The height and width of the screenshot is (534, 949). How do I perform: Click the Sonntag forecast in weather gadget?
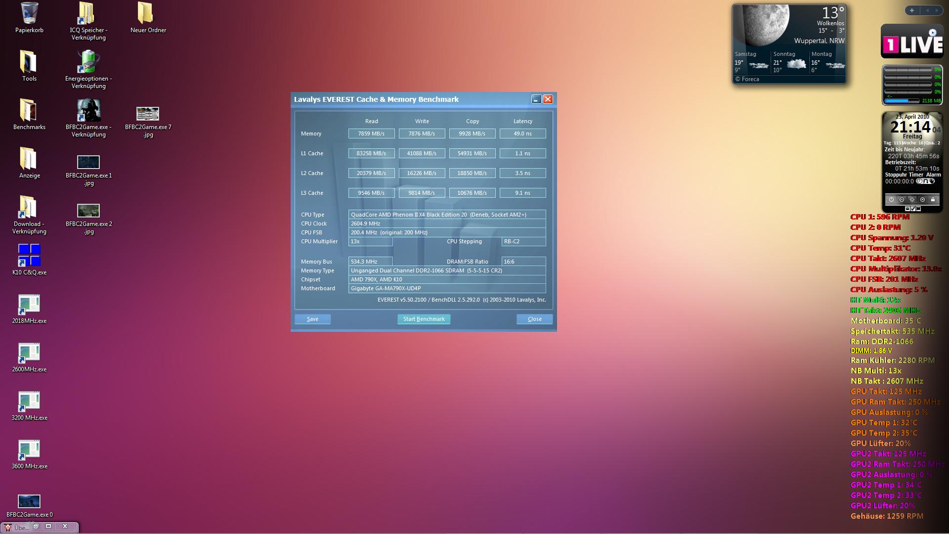(x=789, y=63)
